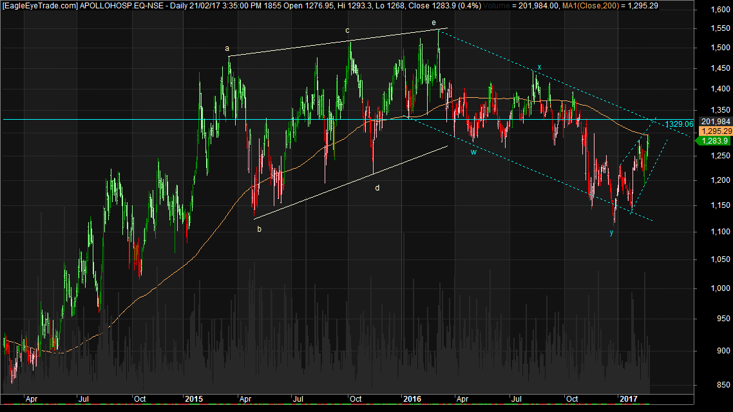This screenshot has height=412, width=733.
Task: Click the EagleEyeTrade.com link in the title bar
Action: pos(39,5)
